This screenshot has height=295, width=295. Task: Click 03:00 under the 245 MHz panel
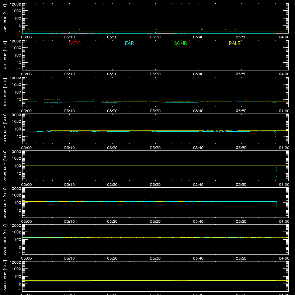coord(27,37)
